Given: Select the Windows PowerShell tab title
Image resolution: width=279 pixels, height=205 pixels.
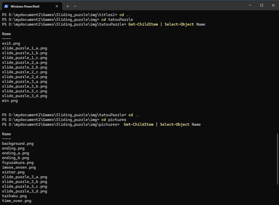Looking at the screenshot, I should tap(25, 6).
